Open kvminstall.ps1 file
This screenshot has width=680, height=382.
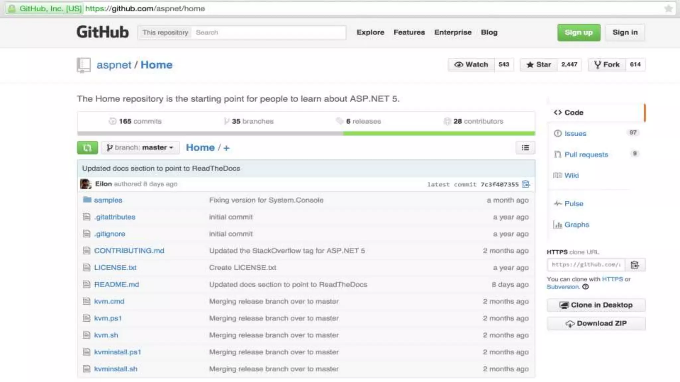click(118, 352)
